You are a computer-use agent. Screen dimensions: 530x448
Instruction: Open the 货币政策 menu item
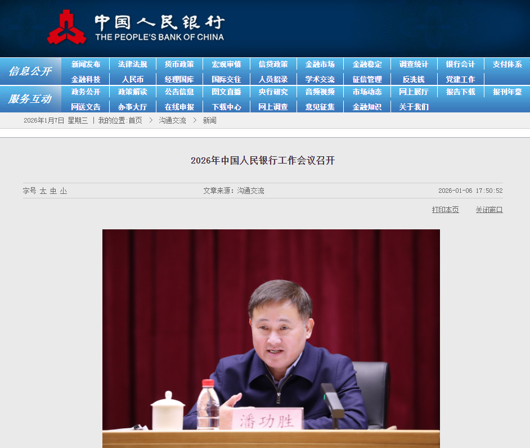click(179, 64)
